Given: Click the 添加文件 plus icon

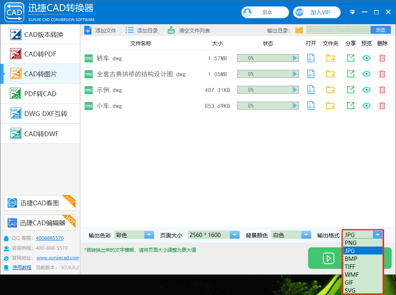Looking at the screenshot, I should click(x=88, y=31).
